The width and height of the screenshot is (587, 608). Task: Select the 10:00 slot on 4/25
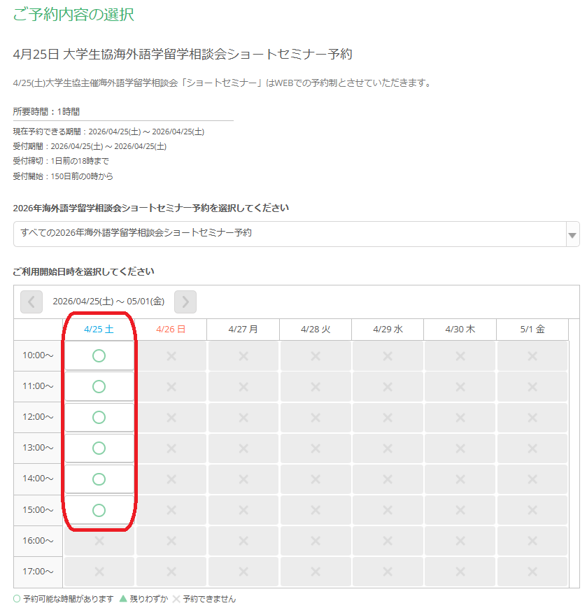coord(99,355)
